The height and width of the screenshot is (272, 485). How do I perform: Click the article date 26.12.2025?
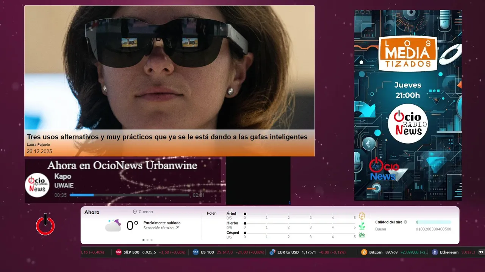tap(39, 151)
